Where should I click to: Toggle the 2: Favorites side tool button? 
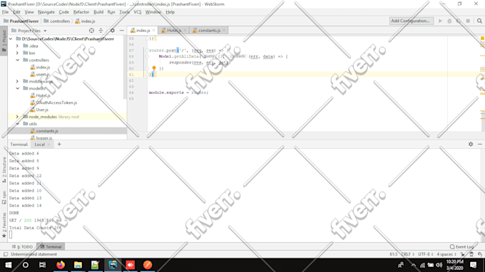pyautogui.click(x=4, y=225)
